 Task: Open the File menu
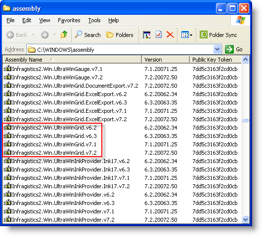10,20
